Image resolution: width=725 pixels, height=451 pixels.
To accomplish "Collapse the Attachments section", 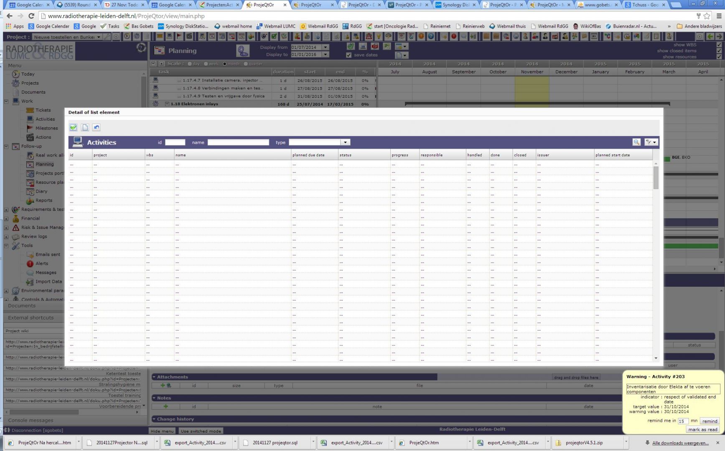I will (154, 377).
